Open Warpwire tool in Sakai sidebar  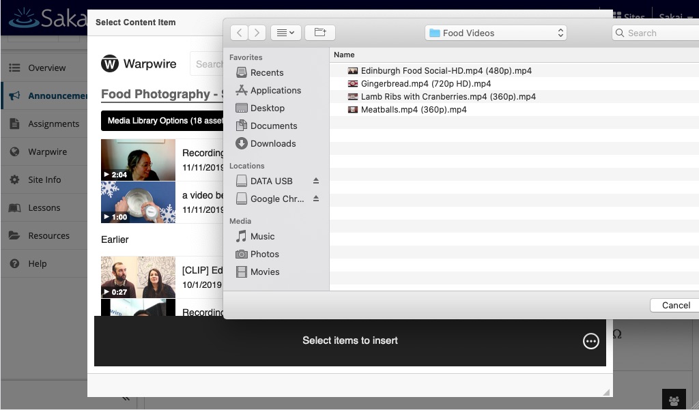click(x=44, y=151)
